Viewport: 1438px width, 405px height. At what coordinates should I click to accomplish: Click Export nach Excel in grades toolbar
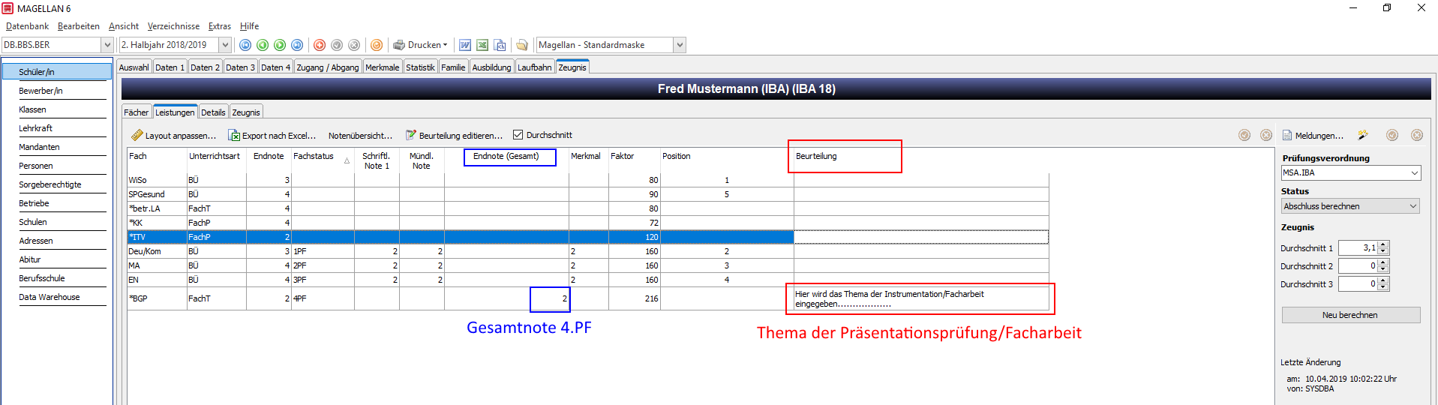272,136
